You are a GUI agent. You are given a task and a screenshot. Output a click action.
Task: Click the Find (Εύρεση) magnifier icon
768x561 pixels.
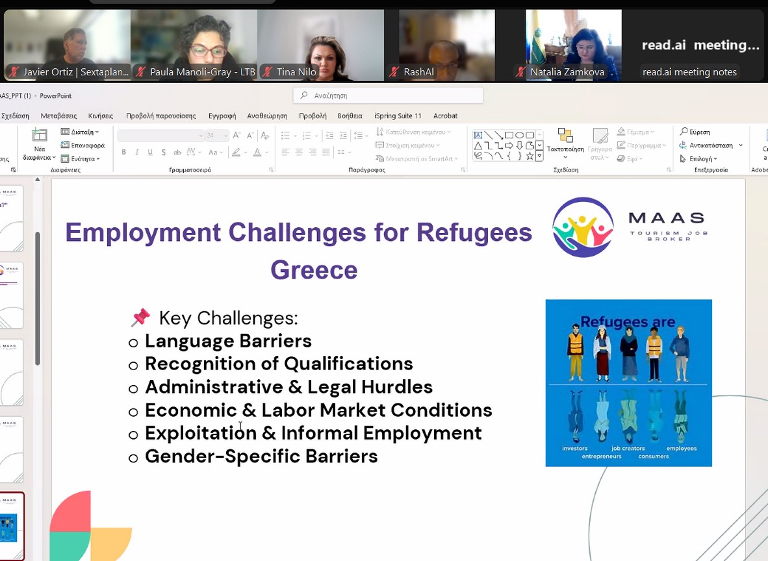683,132
